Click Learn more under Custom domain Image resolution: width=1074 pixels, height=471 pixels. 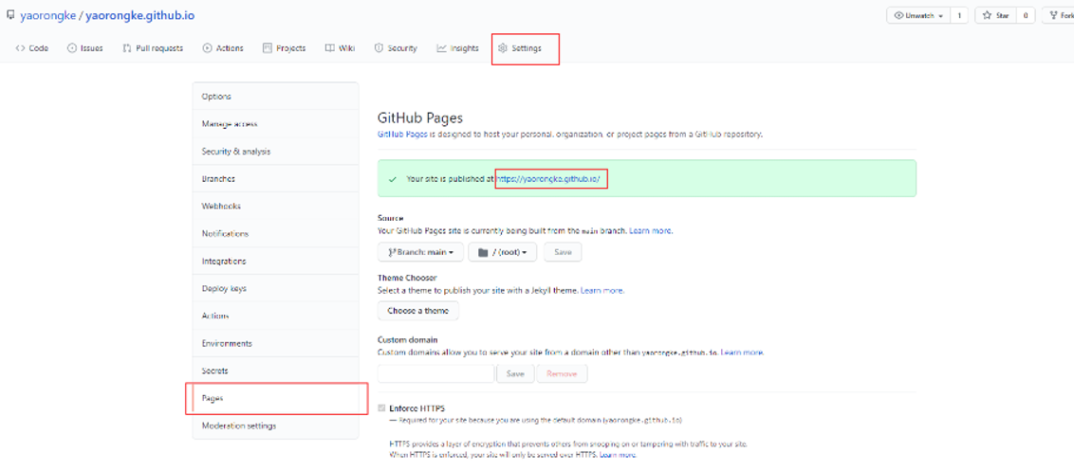pyautogui.click(x=742, y=353)
